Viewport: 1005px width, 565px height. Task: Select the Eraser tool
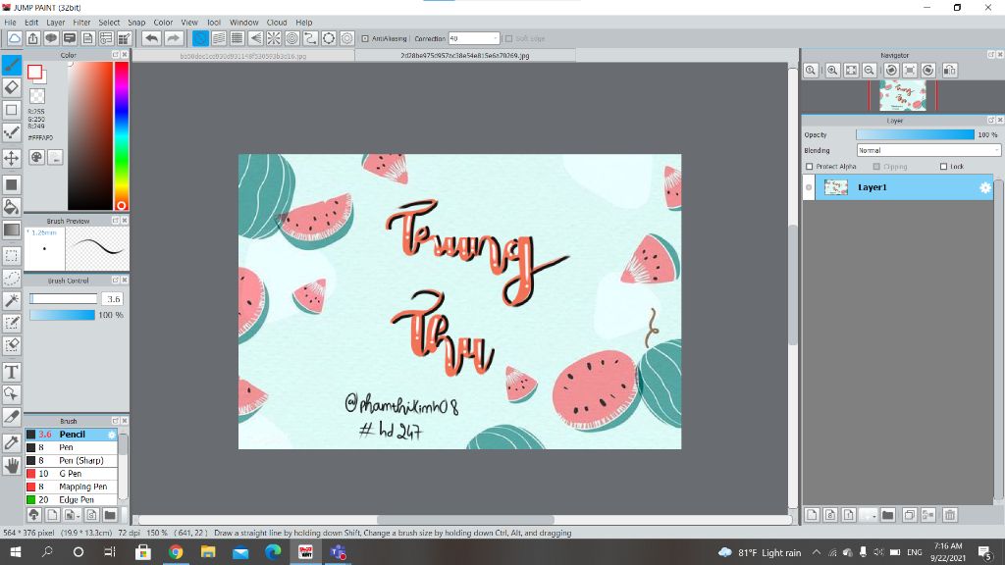[x=12, y=87]
